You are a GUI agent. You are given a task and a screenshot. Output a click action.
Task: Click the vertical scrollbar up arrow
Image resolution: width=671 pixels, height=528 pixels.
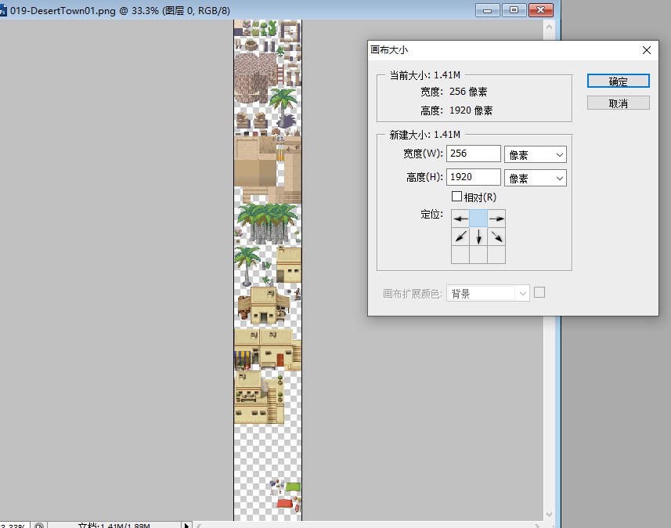pos(549,27)
